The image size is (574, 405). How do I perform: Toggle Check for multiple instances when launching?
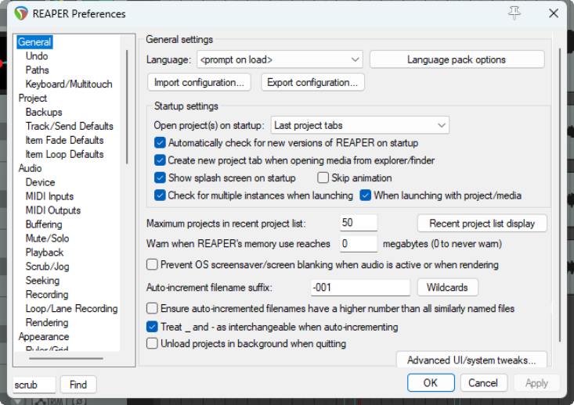pos(160,195)
